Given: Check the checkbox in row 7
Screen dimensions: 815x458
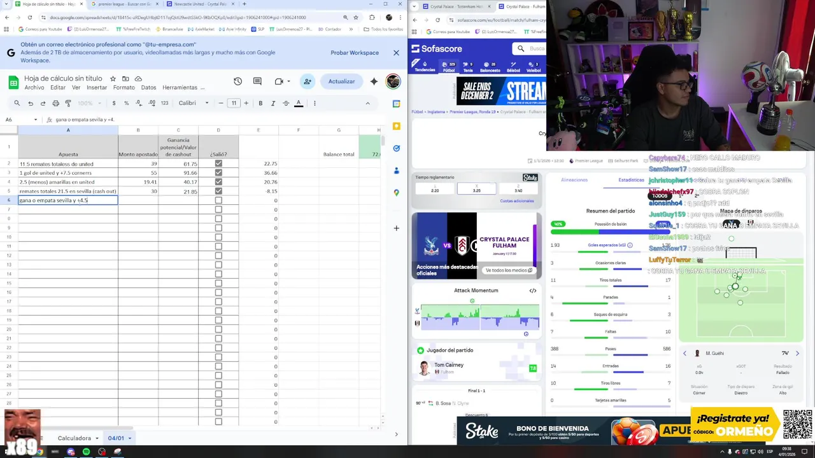Looking at the screenshot, I should click(x=218, y=209).
